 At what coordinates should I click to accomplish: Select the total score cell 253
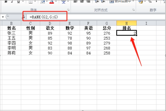click(x=107, y=38)
